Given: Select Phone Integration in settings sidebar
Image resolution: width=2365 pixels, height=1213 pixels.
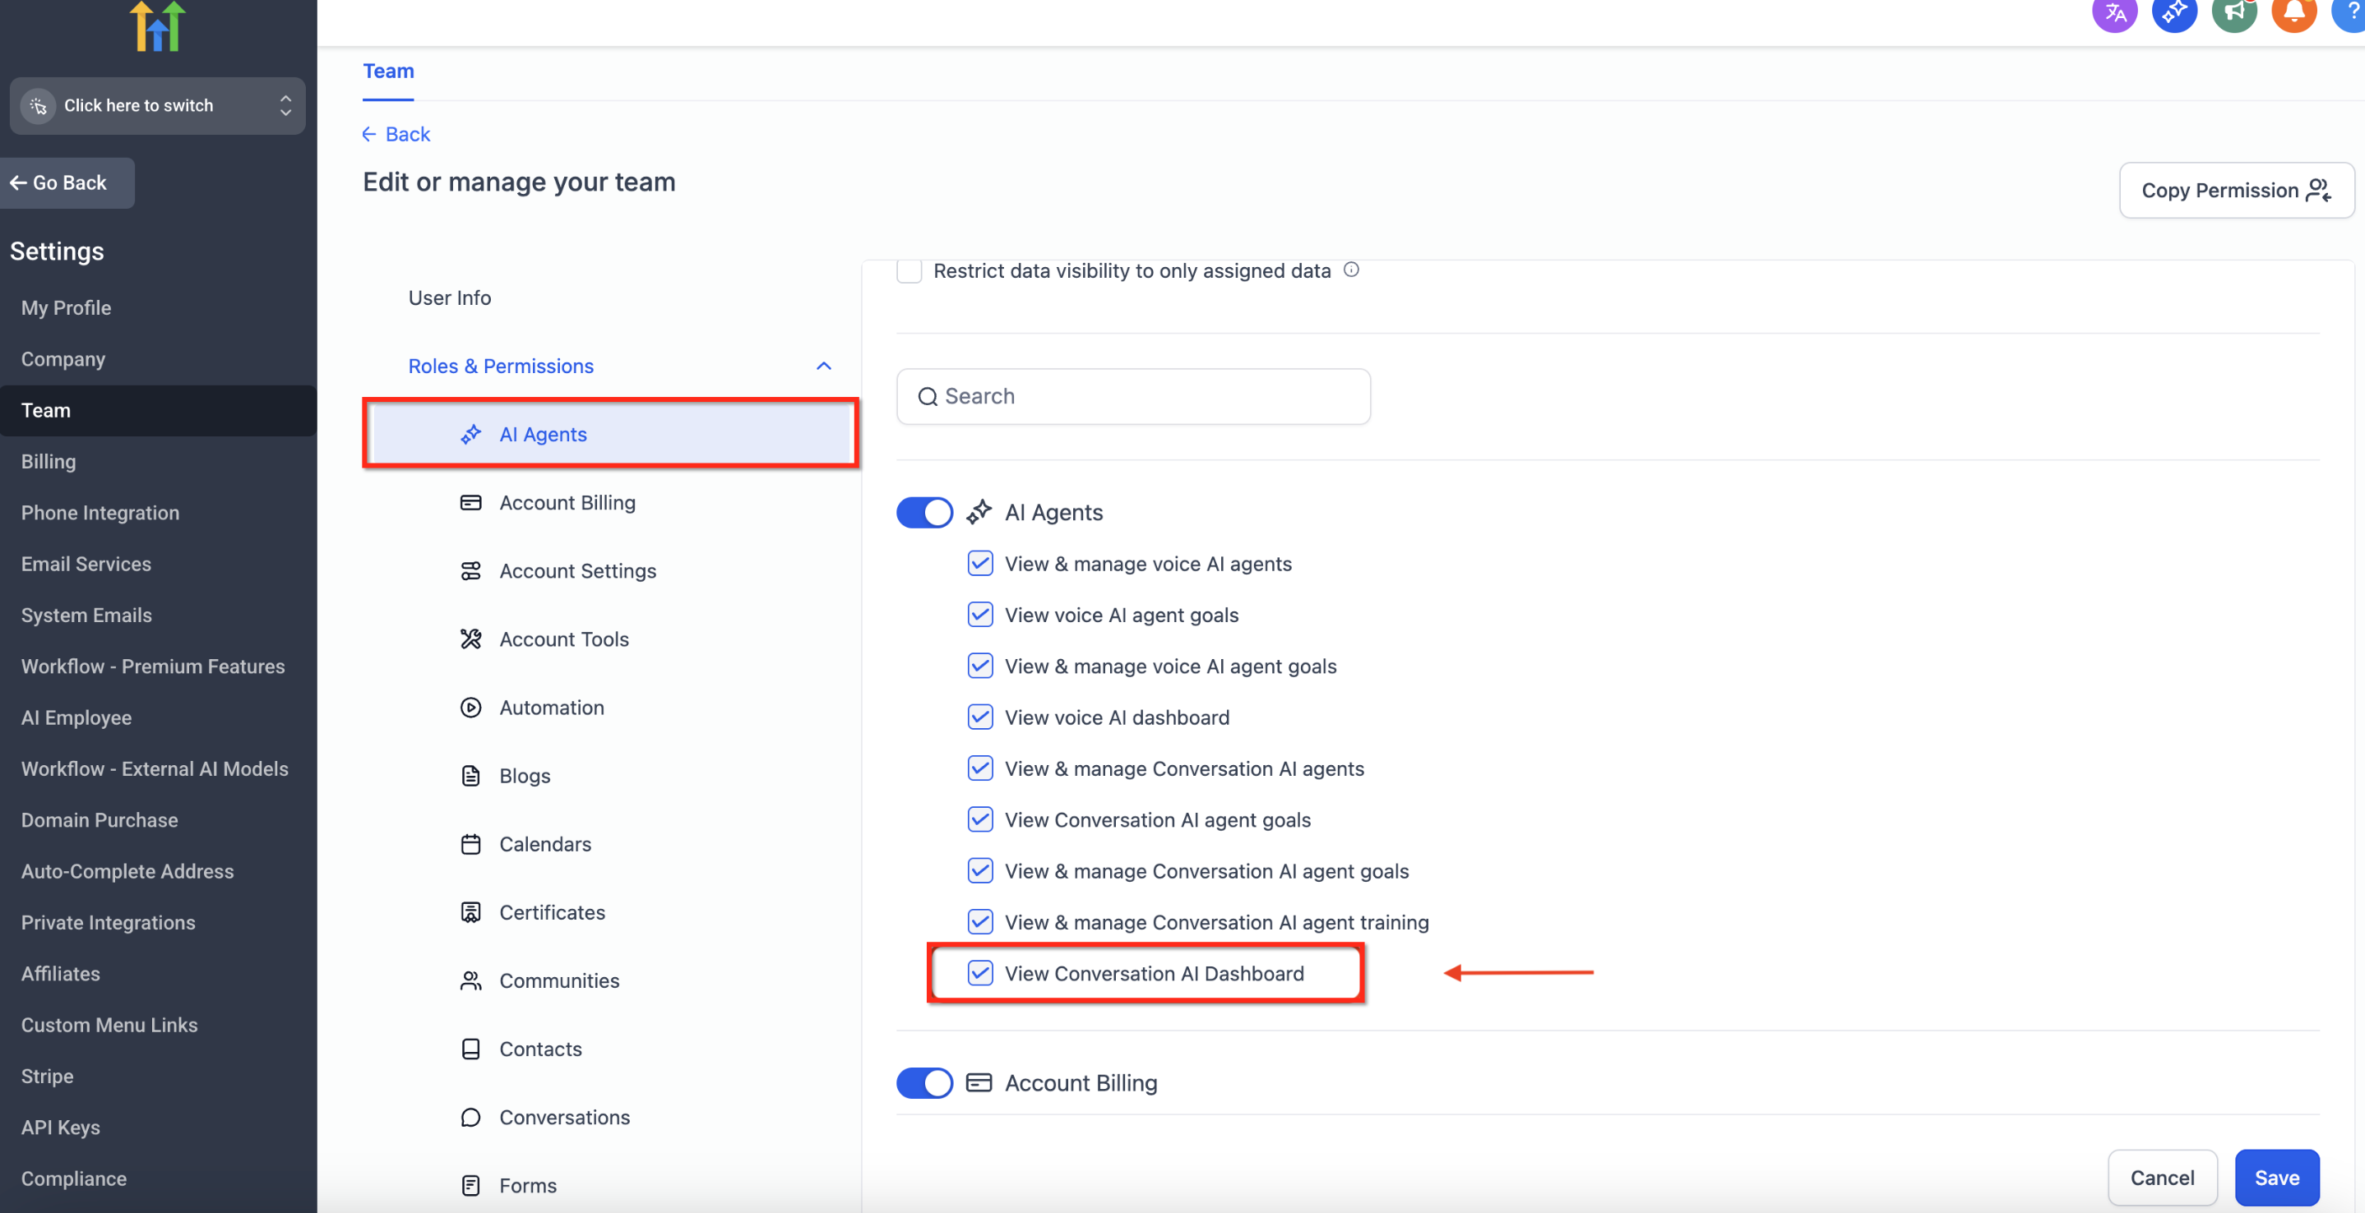Looking at the screenshot, I should [100, 513].
